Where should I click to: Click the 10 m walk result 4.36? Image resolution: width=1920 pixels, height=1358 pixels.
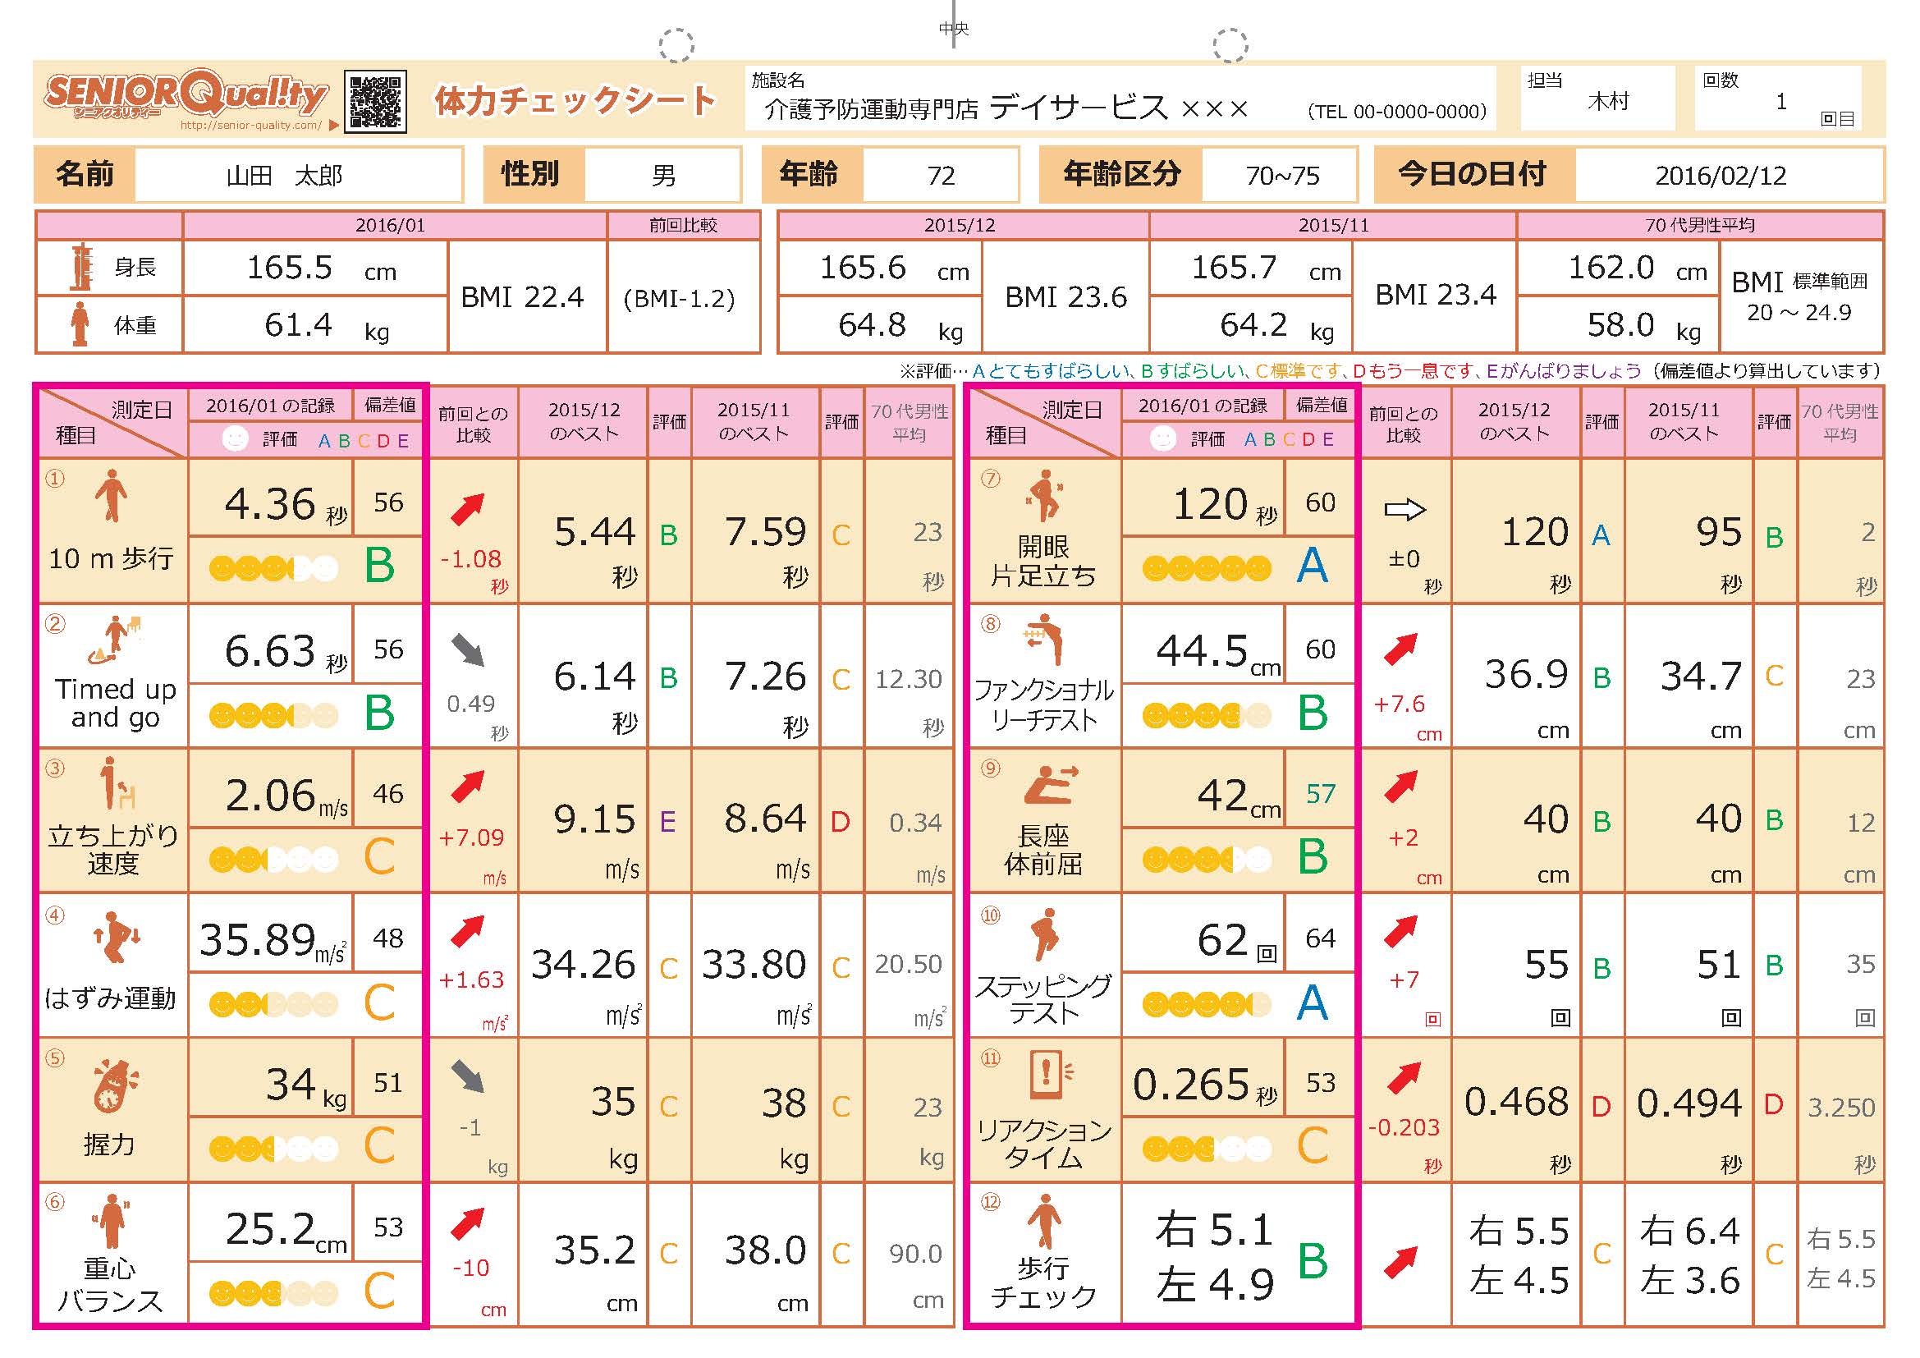[x=269, y=503]
